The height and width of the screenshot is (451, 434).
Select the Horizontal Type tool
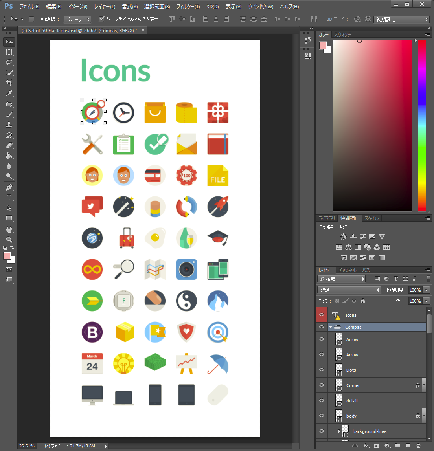[x=9, y=198]
